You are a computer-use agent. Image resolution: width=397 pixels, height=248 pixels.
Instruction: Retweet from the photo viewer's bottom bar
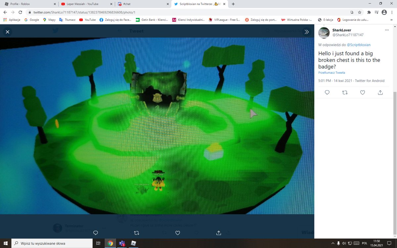point(137,233)
